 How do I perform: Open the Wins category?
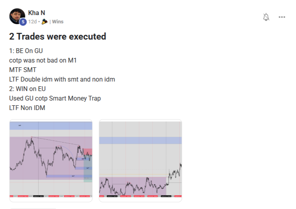pyautogui.click(x=57, y=22)
